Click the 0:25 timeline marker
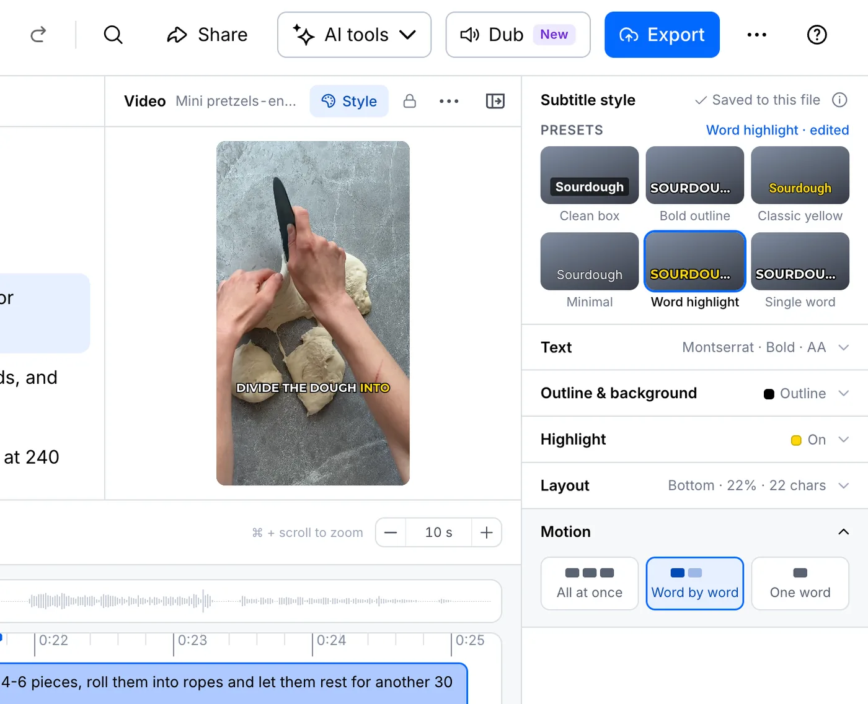868x704 pixels. [470, 640]
